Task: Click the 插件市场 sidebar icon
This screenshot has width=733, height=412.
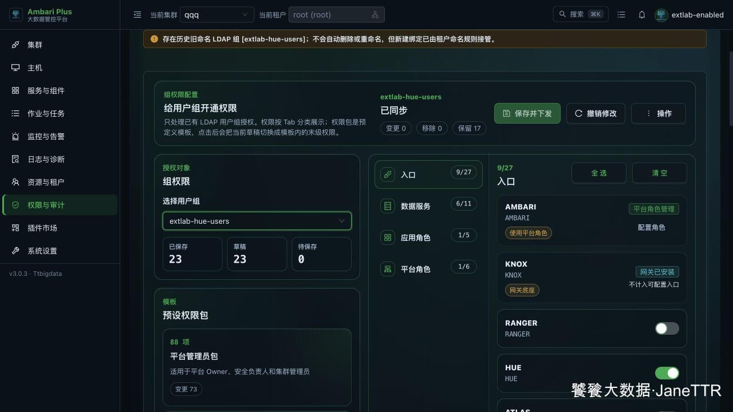Action: tap(15, 228)
